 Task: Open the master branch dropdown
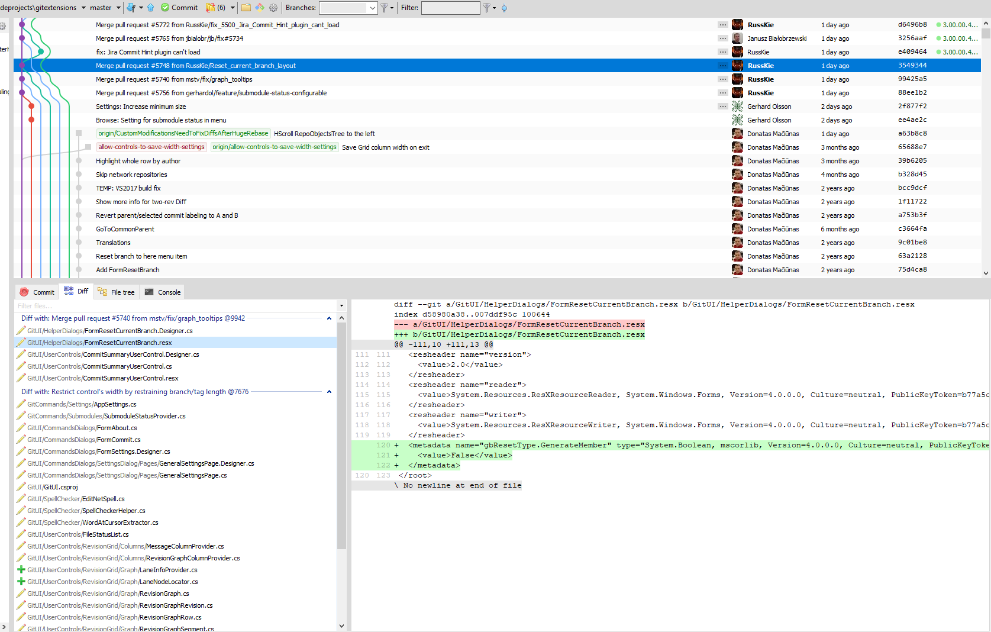118,8
